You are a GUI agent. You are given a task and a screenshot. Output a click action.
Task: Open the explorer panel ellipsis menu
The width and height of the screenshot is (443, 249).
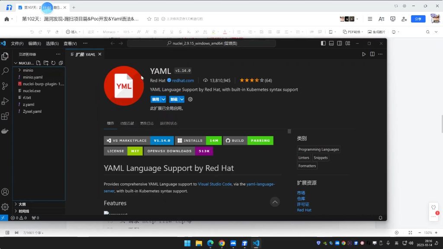point(58,54)
